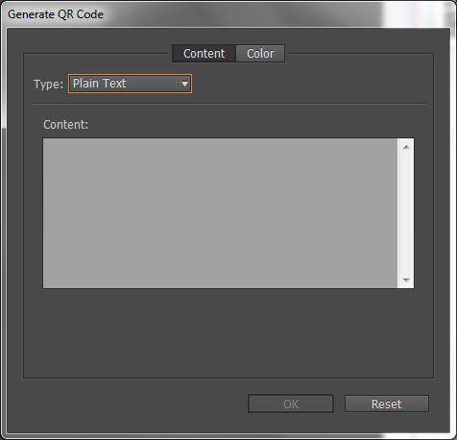Click the disabled OK button
Image resolution: width=457 pixels, height=440 pixels.
coord(291,403)
